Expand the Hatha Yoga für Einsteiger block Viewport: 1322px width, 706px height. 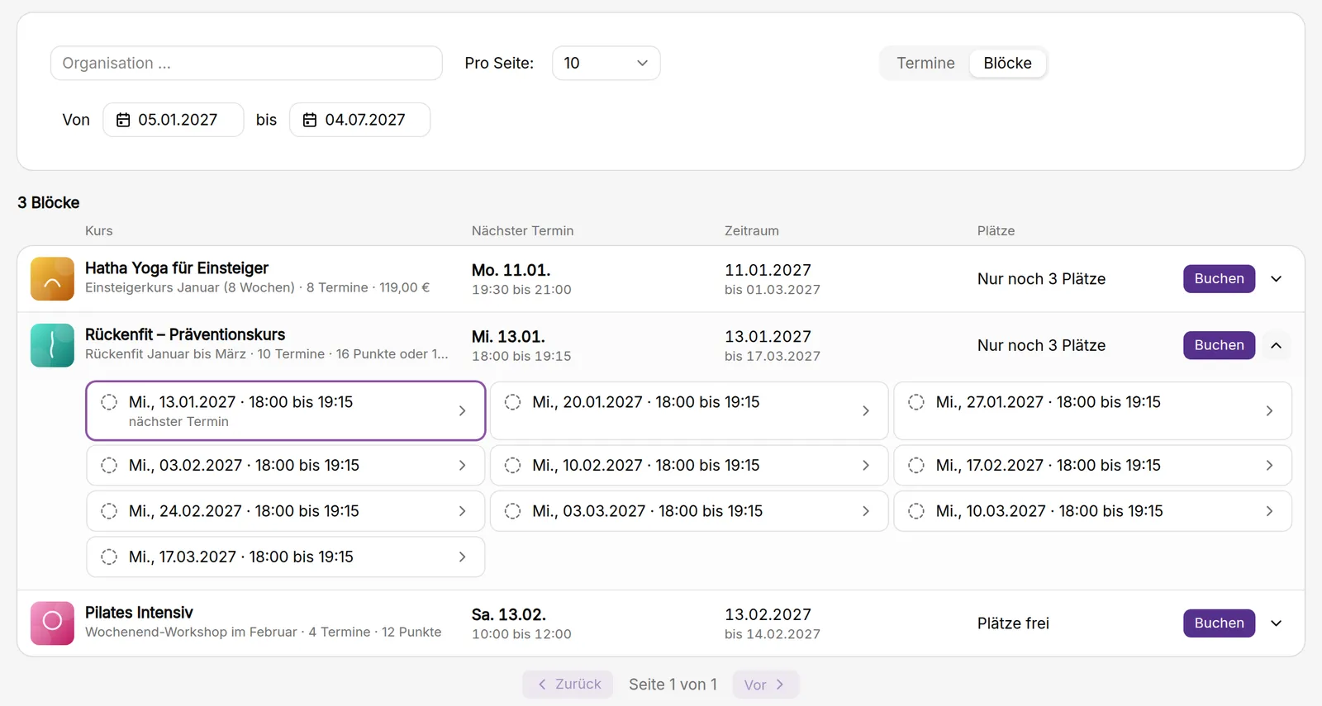[x=1277, y=279]
